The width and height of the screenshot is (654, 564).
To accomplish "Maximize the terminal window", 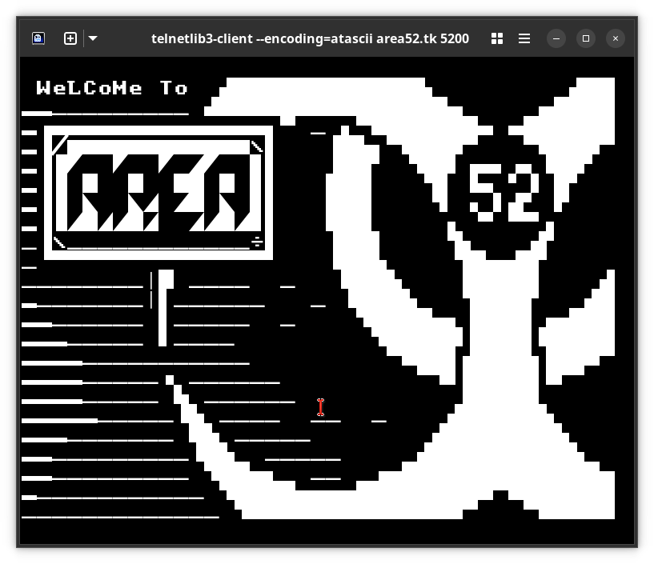I will [586, 38].
